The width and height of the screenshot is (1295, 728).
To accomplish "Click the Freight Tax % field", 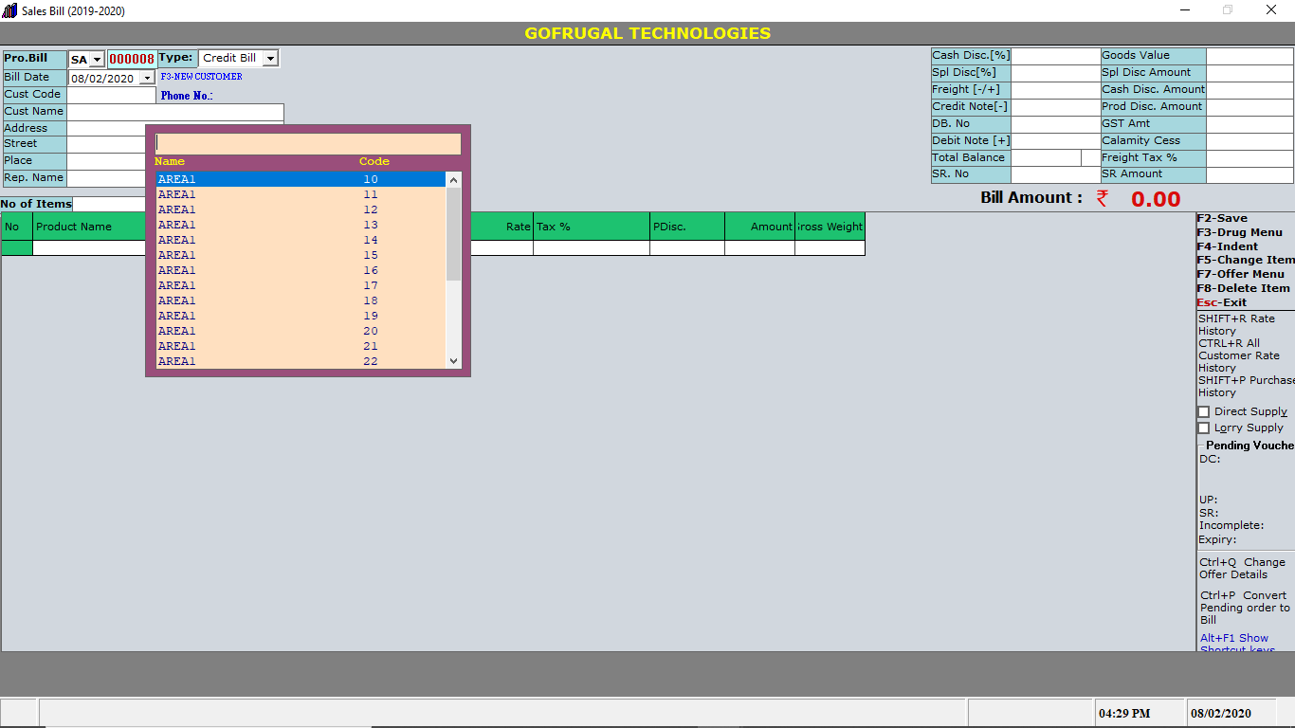I will pyautogui.click(x=1249, y=158).
